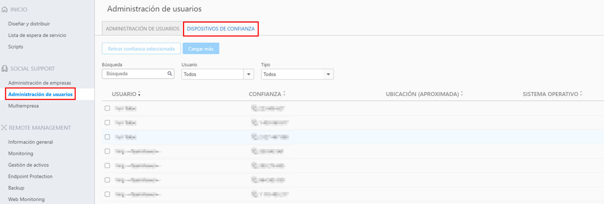Click the INICIO home icon
The height and width of the screenshot is (204, 604).
(x=4, y=9)
